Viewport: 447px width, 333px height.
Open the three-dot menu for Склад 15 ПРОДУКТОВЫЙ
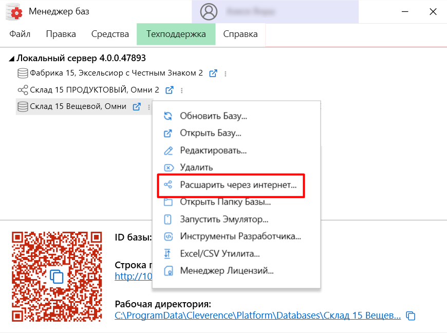point(181,90)
